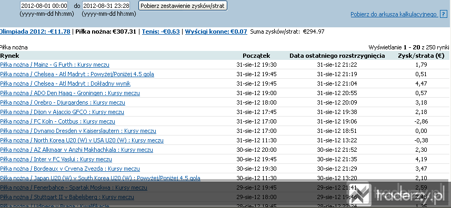451x208 pixels.
Task: Open the Wyścigi konne category link
Action: pyautogui.click(x=216, y=32)
